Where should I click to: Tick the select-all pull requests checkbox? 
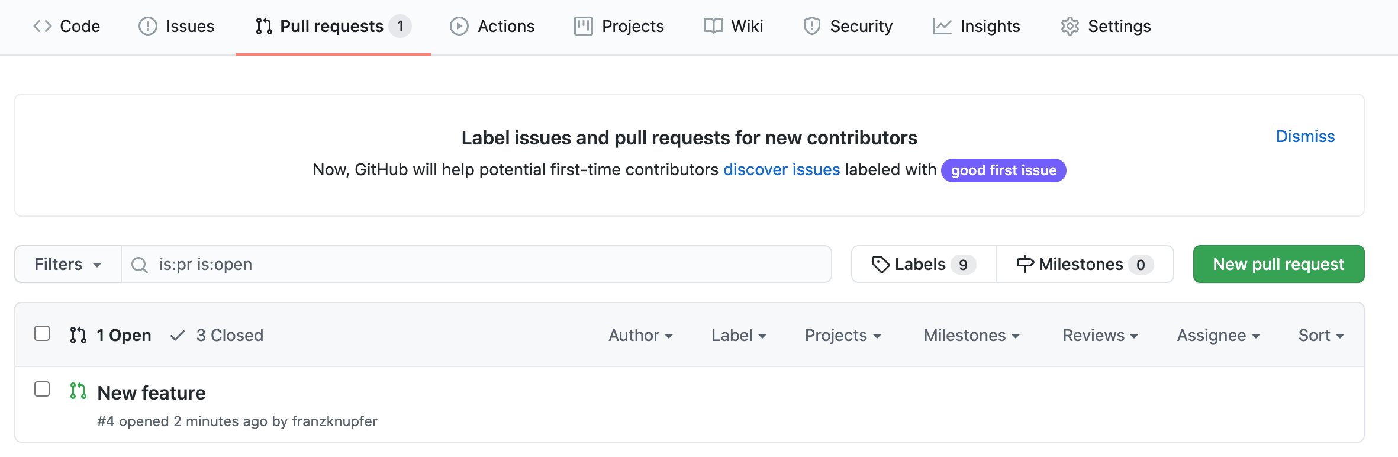[x=42, y=333]
